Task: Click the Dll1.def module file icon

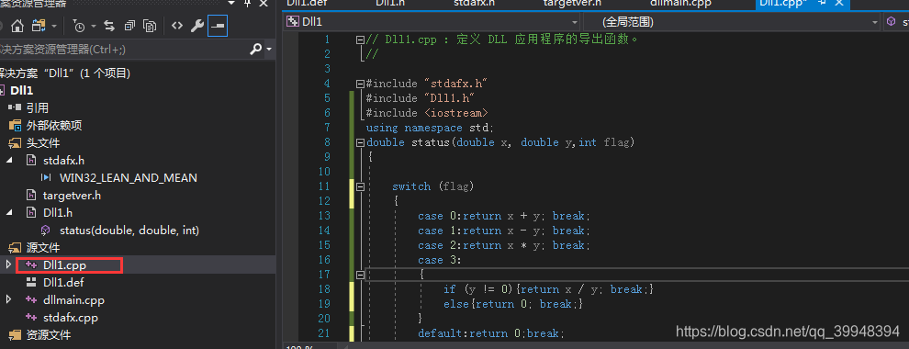Action: [x=32, y=282]
